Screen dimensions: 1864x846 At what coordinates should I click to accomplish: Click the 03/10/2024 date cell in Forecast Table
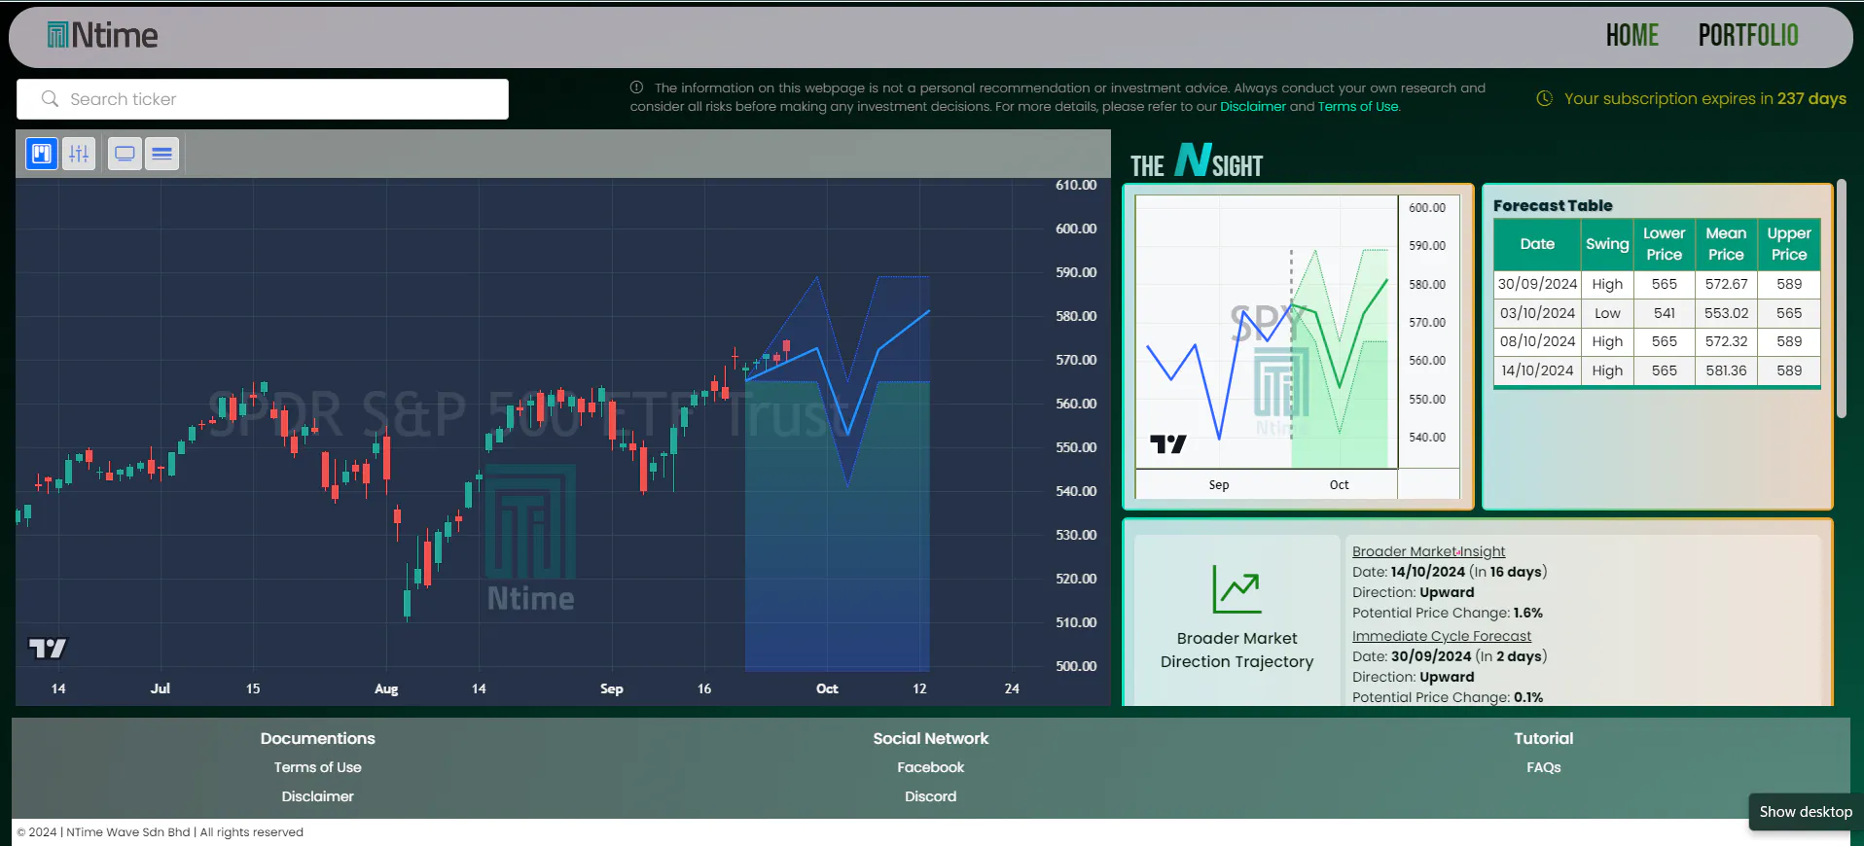point(1537,313)
